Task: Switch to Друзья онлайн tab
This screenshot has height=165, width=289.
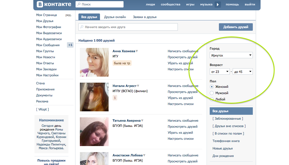Action: pyautogui.click(x=115, y=17)
